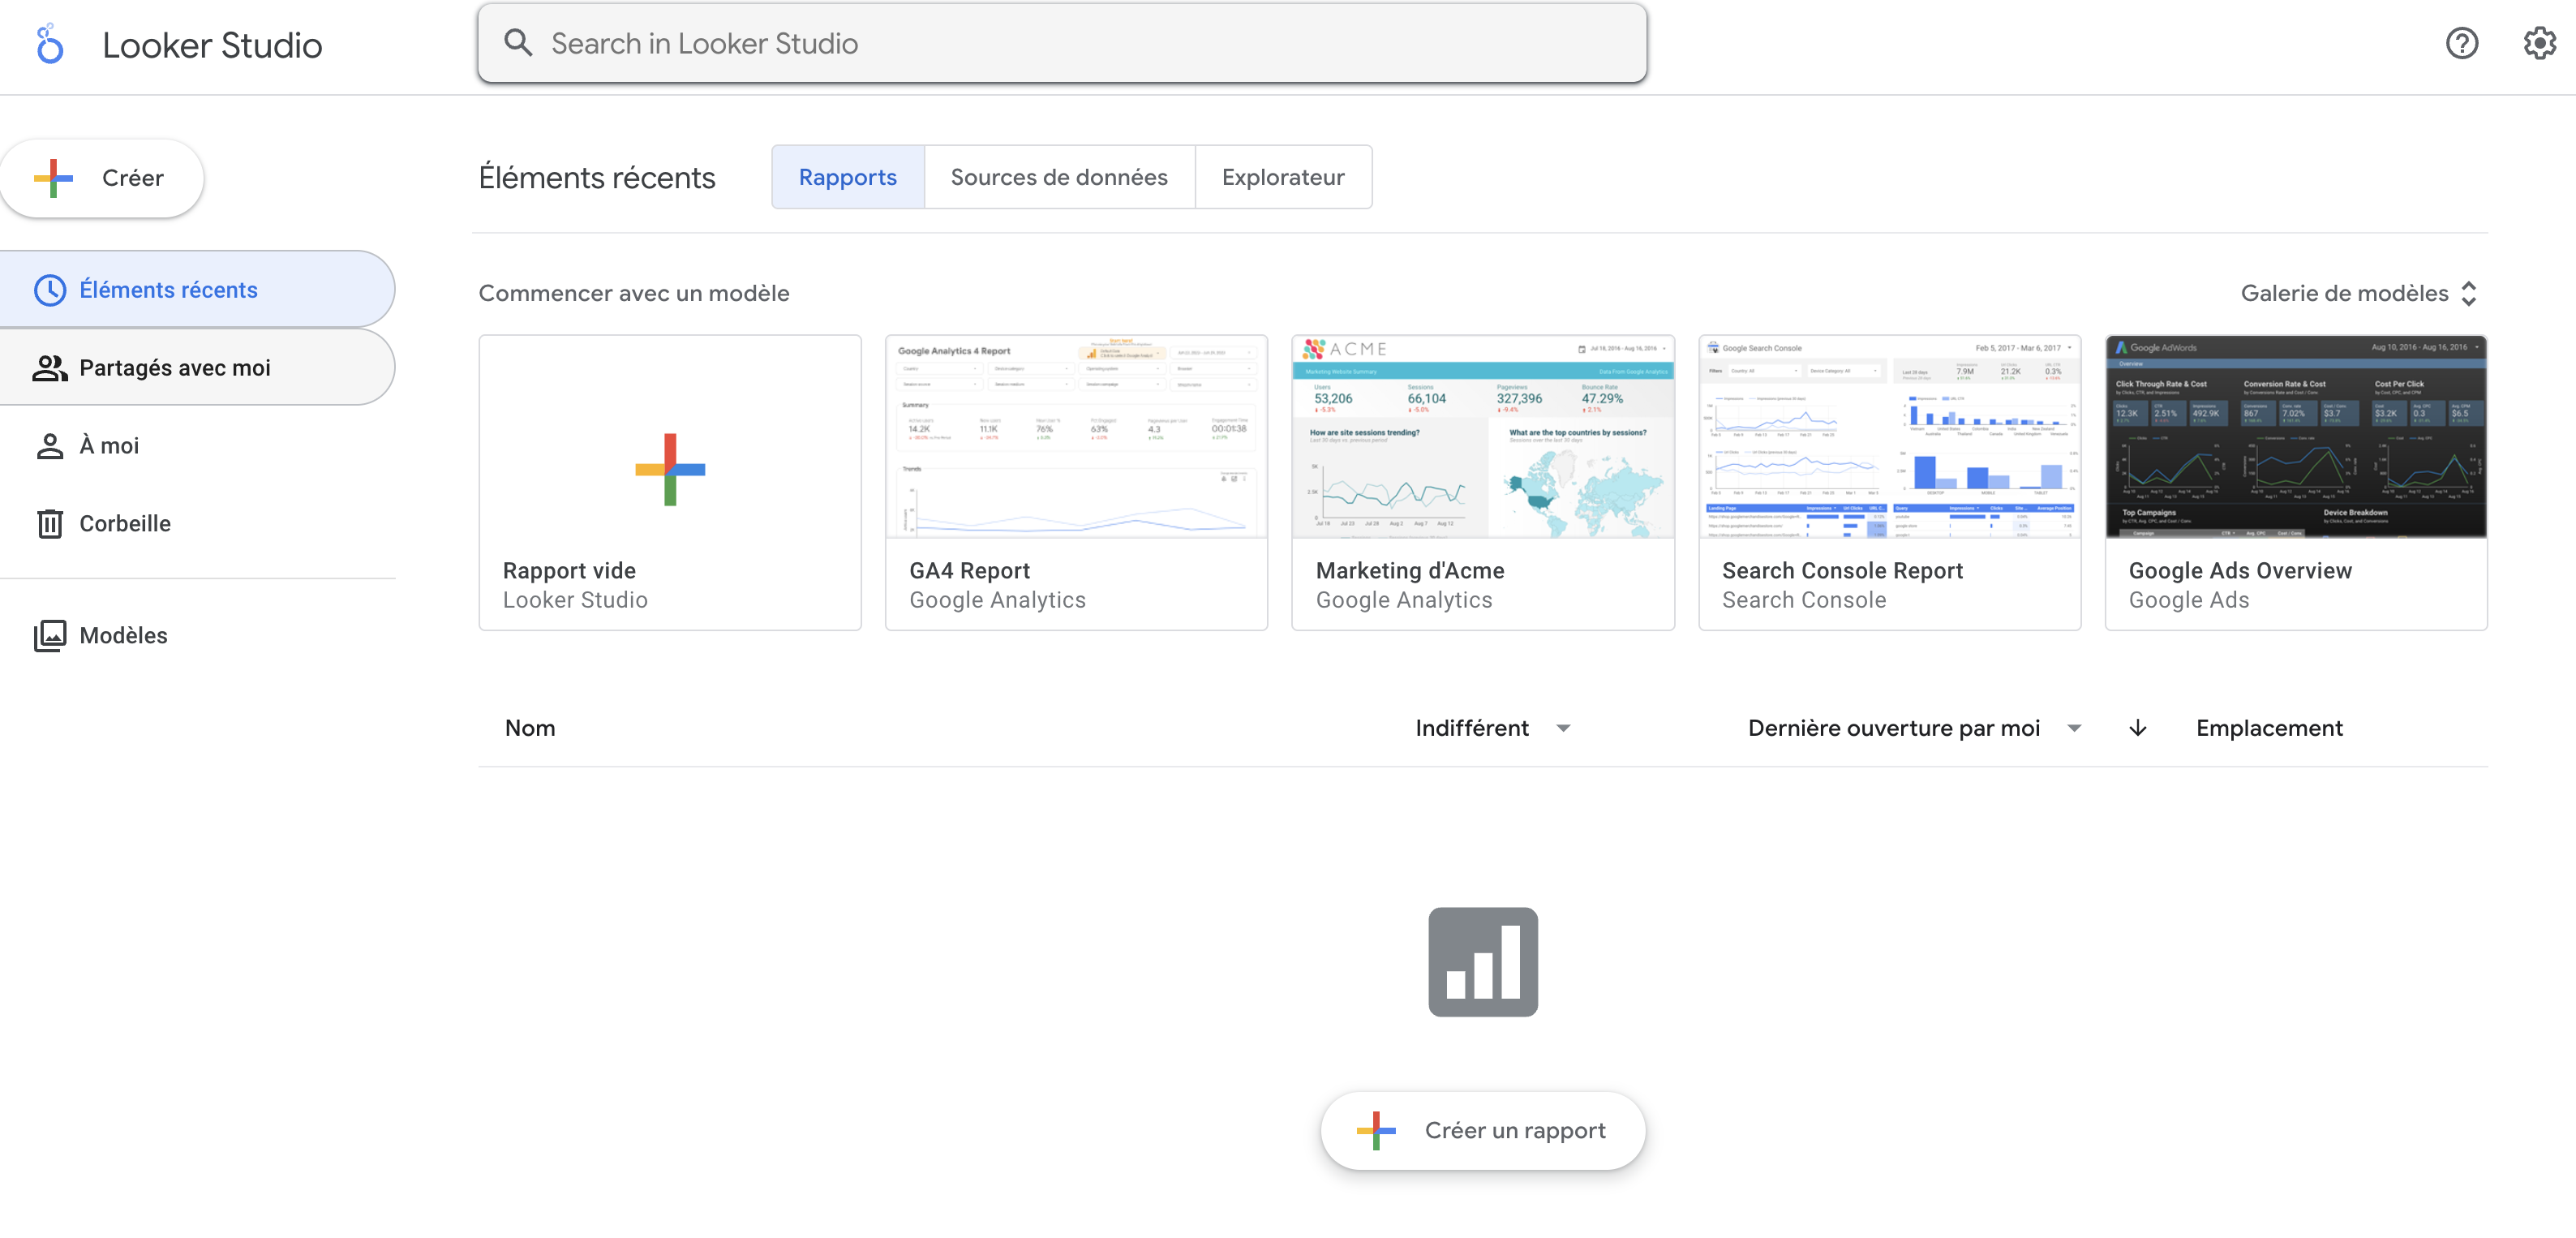This screenshot has width=2576, height=1238.
Task: Expand the Indifférent owner dropdown
Action: [1563, 728]
